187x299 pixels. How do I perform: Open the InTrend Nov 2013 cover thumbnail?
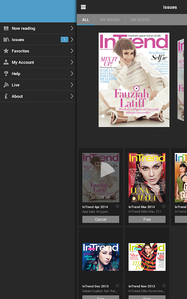click(147, 257)
